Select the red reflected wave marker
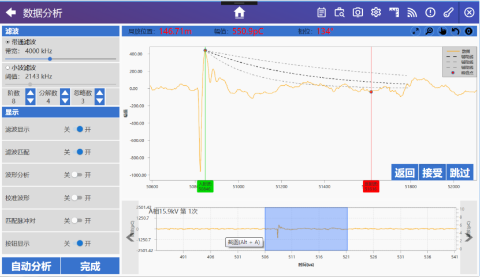The width and height of the screenshot is (480, 277). pos(371,187)
